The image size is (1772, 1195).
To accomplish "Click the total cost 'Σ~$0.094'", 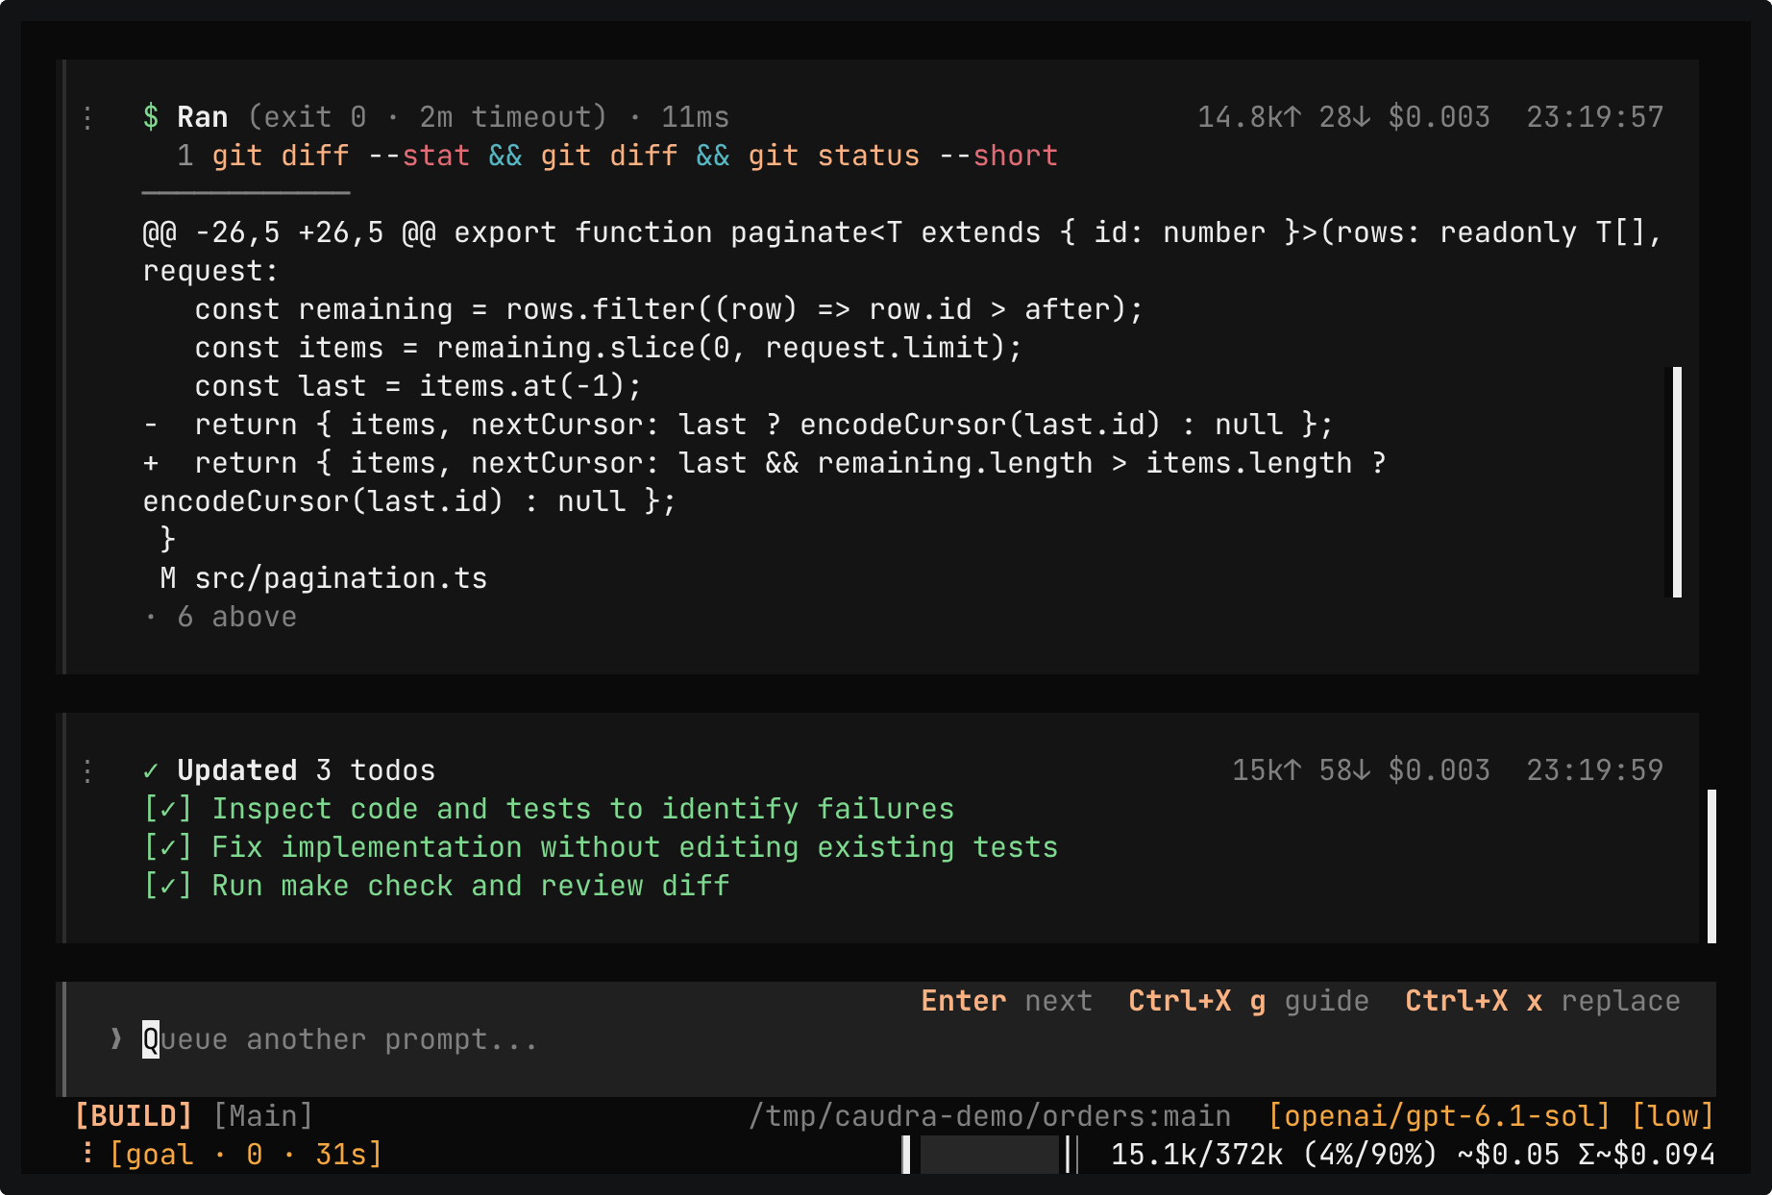I will (x=1647, y=1155).
